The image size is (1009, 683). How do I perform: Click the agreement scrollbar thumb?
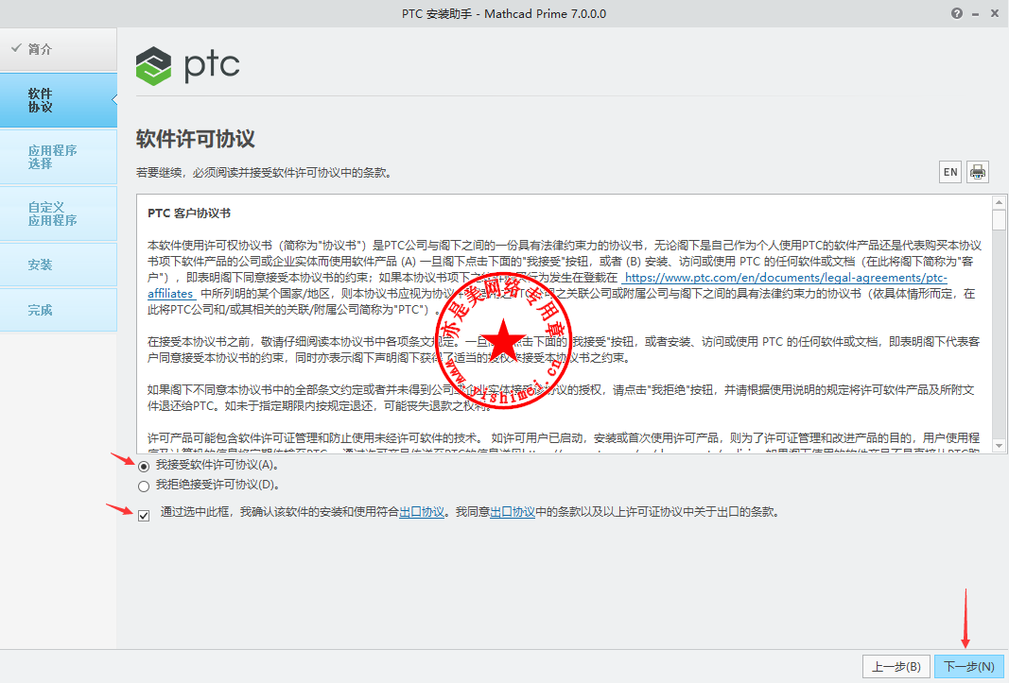click(999, 220)
